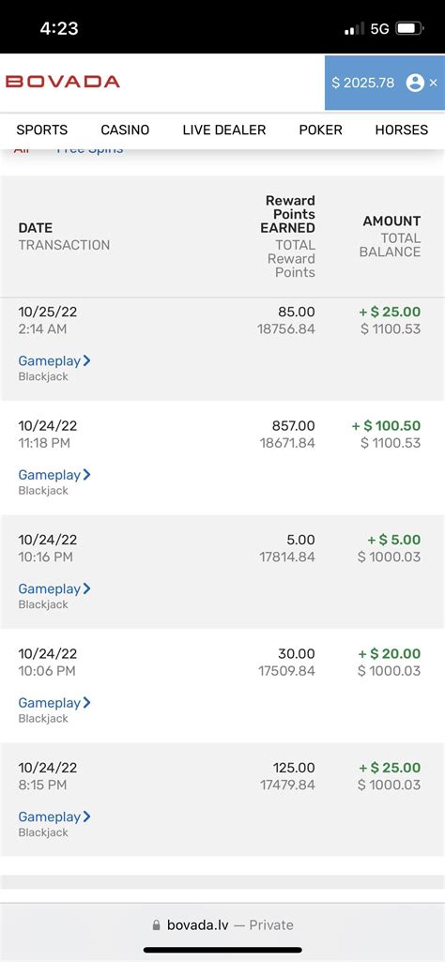The height and width of the screenshot is (962, 445).
Task: Tap the $ 2025.78 account balance
Action: [362, 83]
